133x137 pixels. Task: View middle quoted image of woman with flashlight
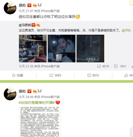click(62, 49)
